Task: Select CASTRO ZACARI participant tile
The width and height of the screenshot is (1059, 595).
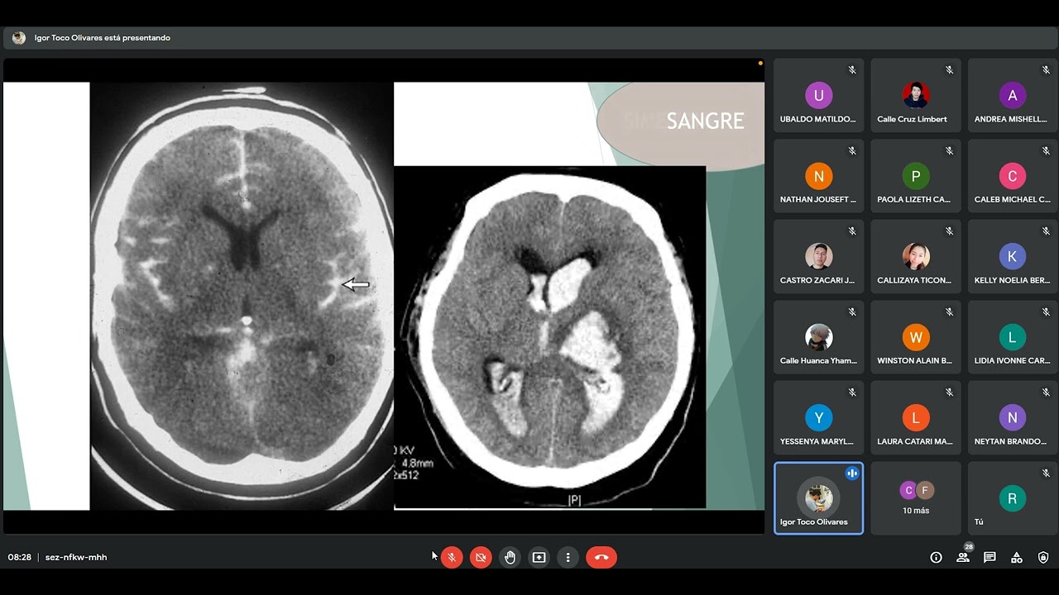Action: (818, 257)
